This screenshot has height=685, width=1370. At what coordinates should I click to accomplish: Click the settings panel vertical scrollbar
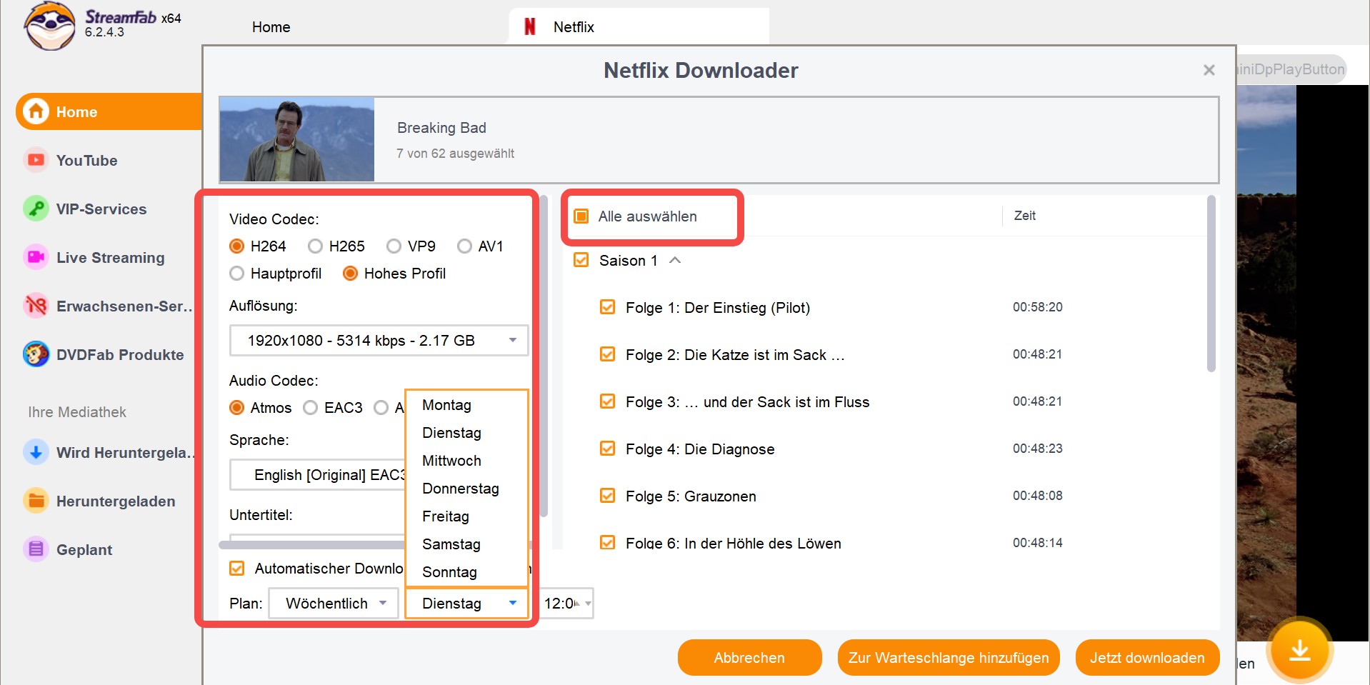click(544, 356)
